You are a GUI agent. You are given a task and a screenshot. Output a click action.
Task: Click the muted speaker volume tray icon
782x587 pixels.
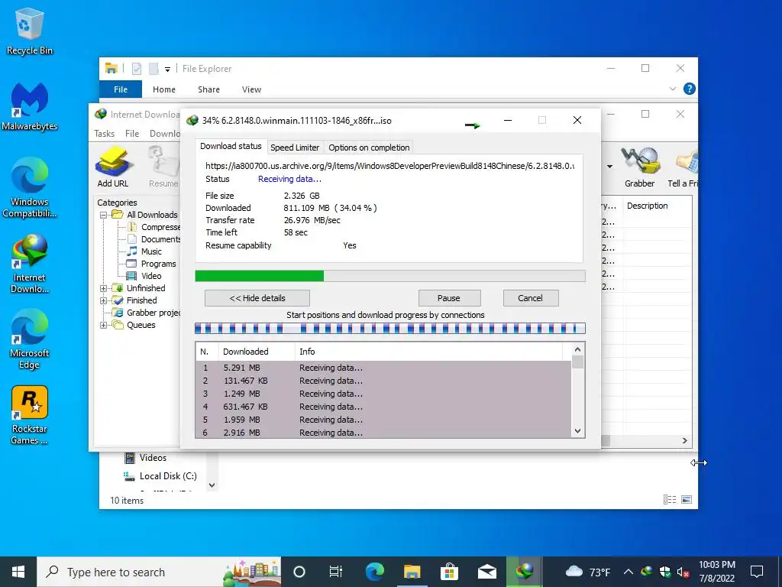[683, 572]
